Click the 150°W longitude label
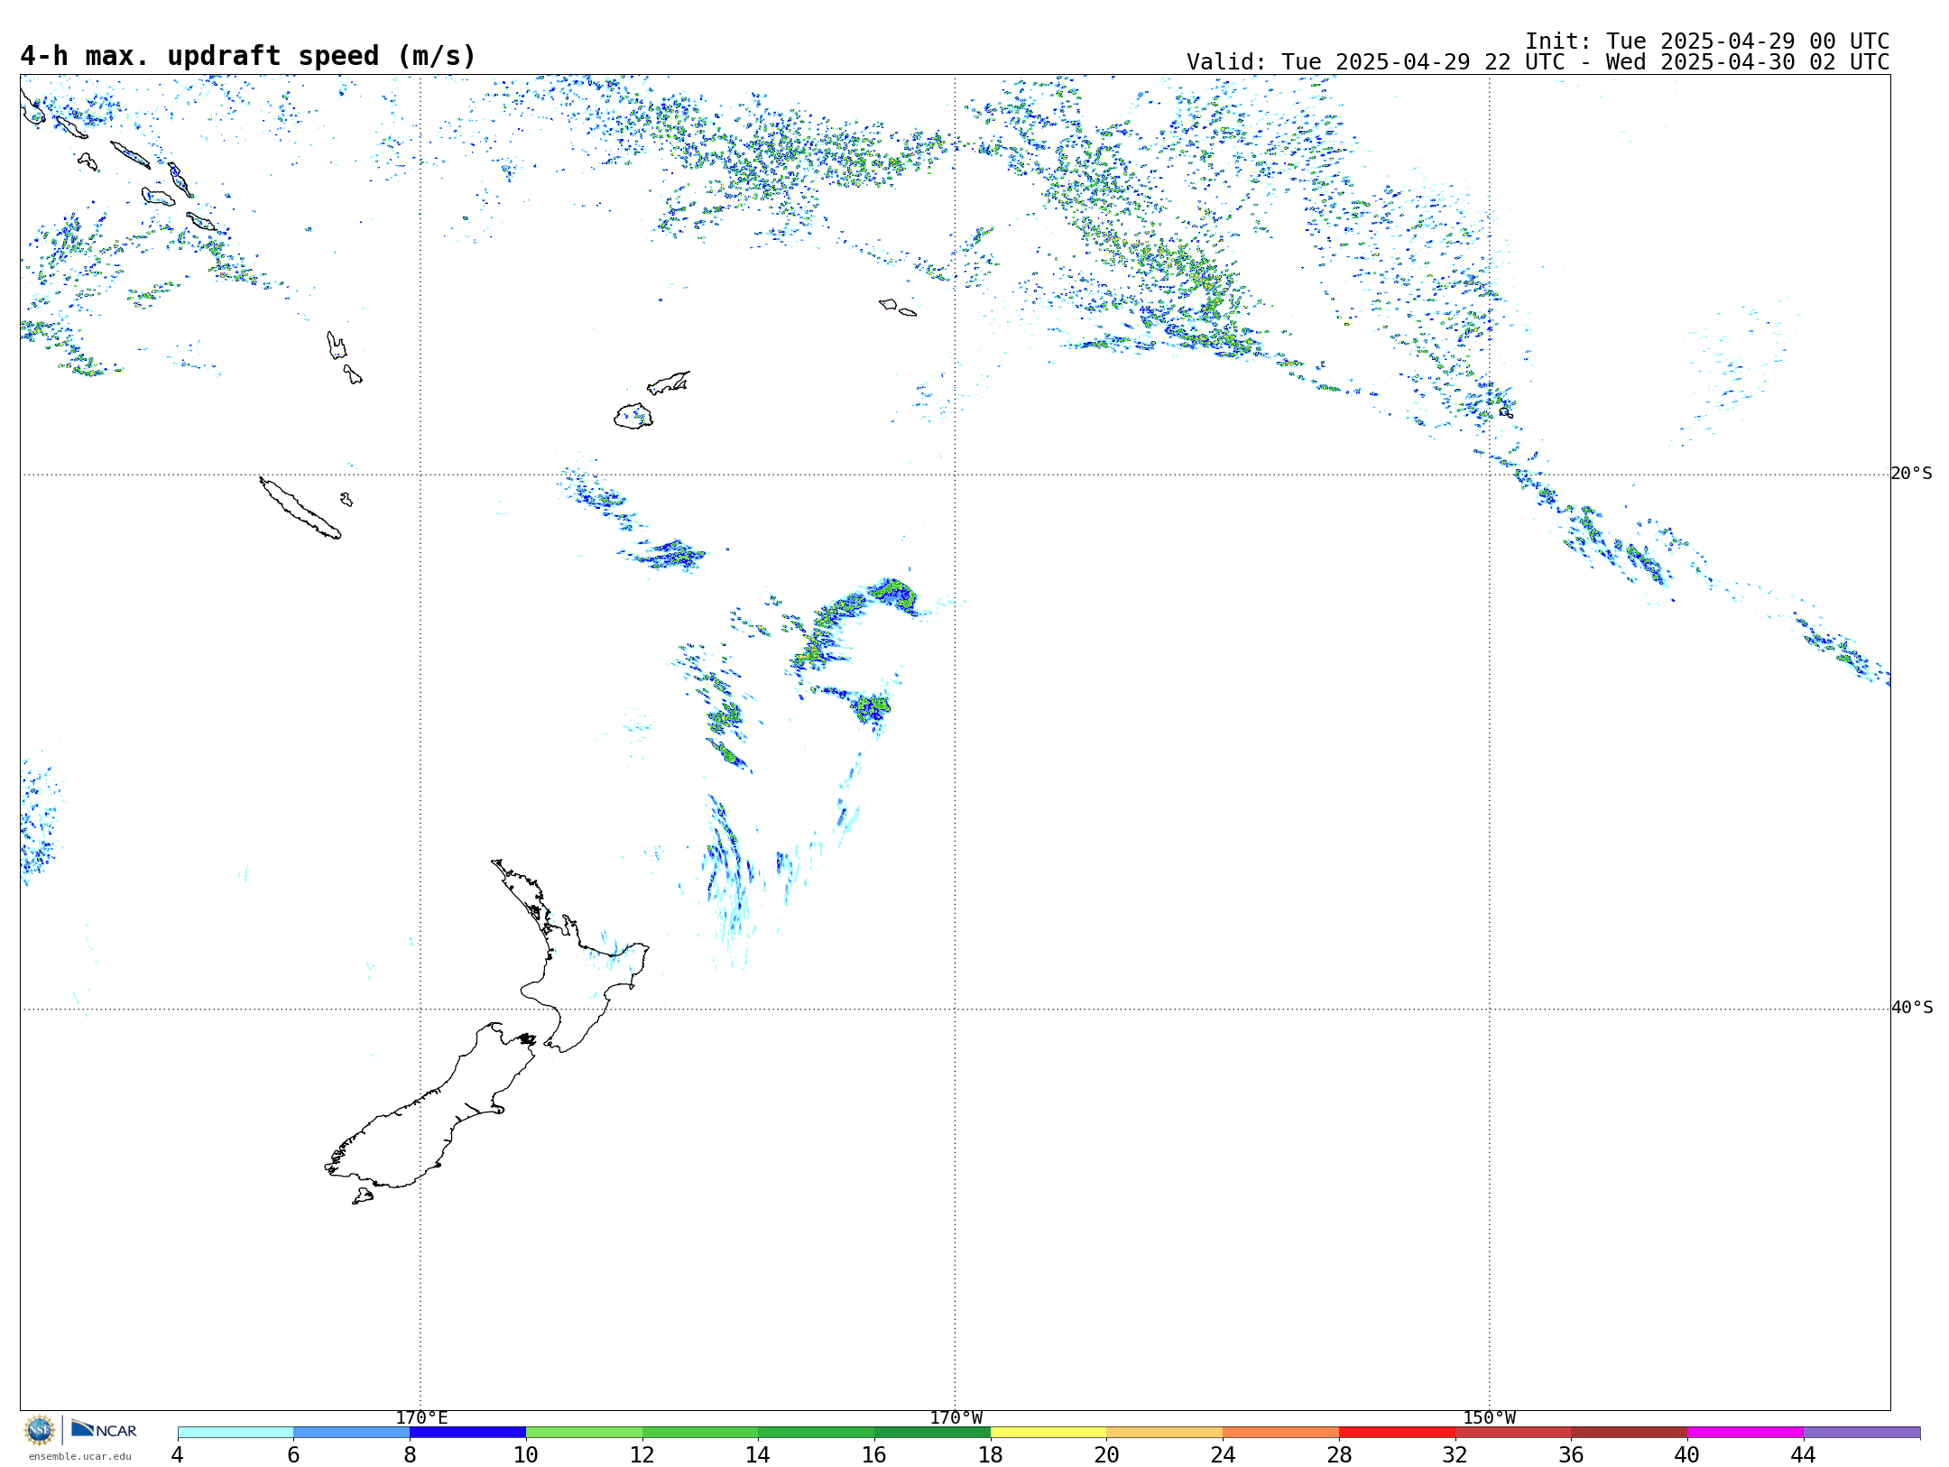 tap(1489, 1418)
